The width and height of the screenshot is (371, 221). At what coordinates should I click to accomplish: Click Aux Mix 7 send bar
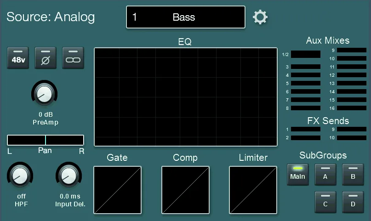[306, 100]
